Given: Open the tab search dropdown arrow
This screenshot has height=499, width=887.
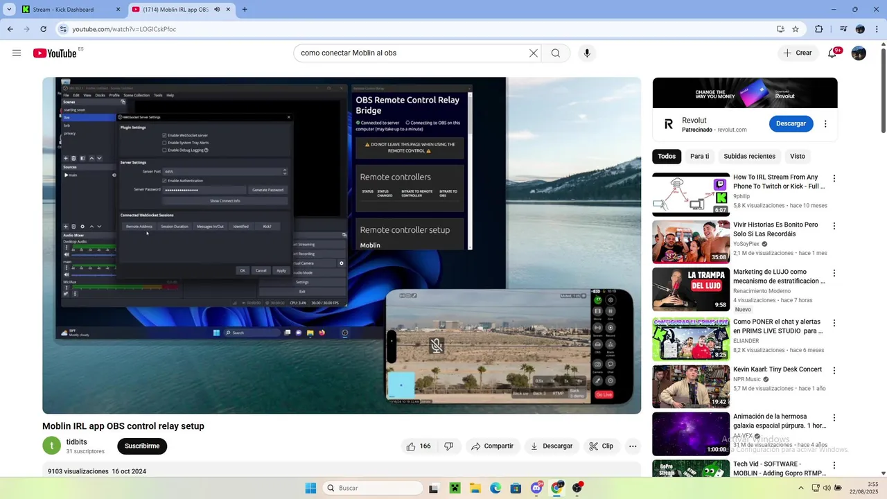Looking at the screenshot, I should 9,10.
